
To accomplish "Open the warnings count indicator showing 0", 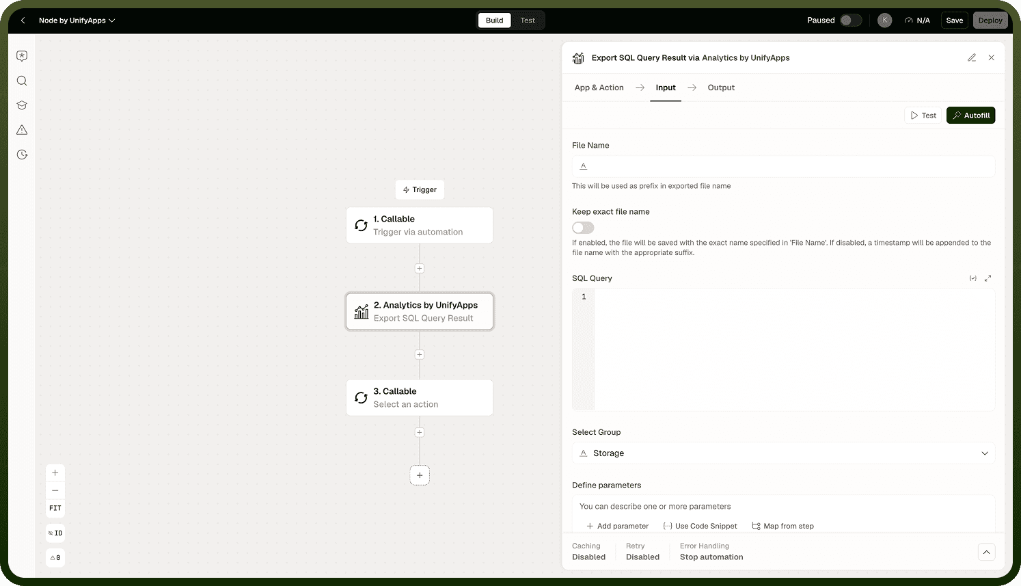I will (x=55, y=557).
